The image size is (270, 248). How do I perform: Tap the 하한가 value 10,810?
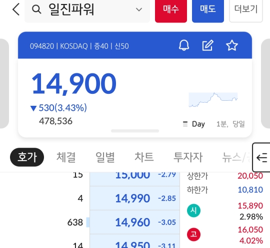pos(250,190)
